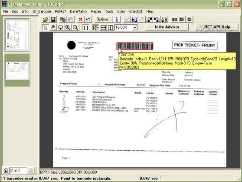242x182 pixels.
Task: Open the Repair menu
Action: [96, 11]
